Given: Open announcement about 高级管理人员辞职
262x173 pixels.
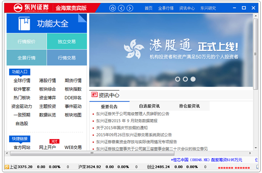Looking at the screenshot, I should point(133,114).
